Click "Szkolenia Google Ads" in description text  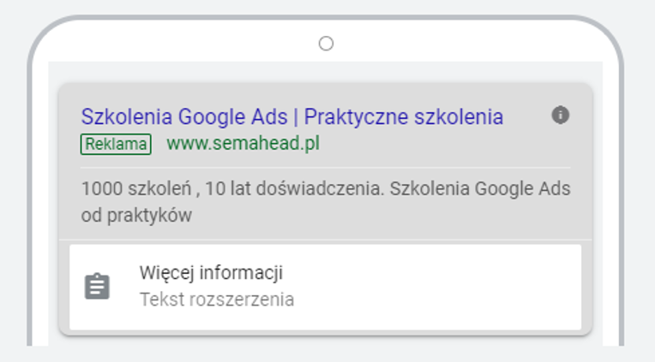pyautogui.click(x=479, y=189)
